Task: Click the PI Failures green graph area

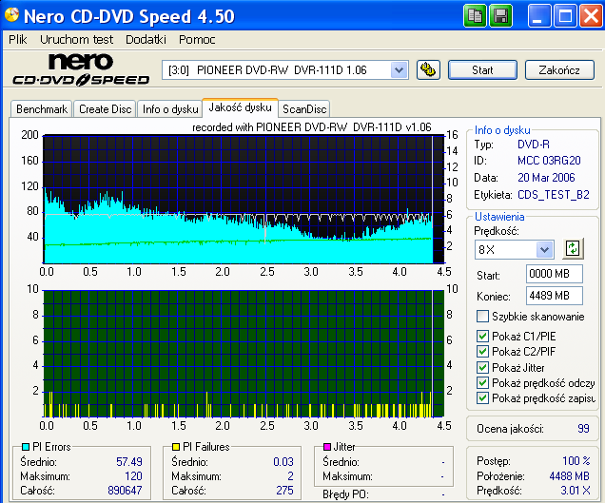Action: tap(244, 354)
